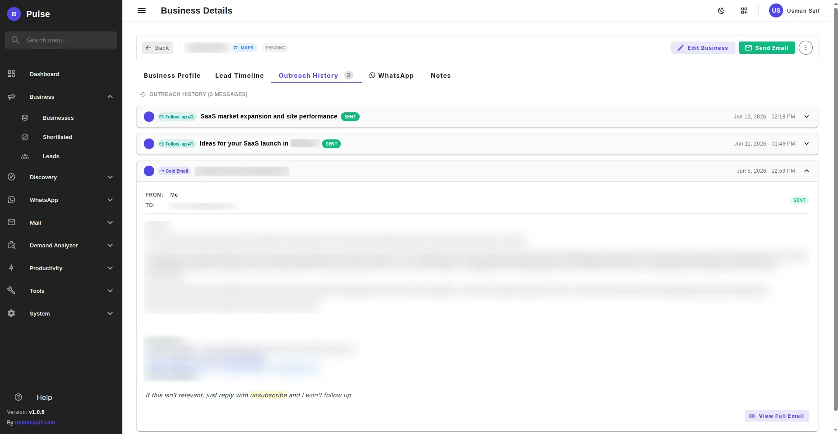
Task: Click the Businesses database icon
Action: tap(25, 118)
